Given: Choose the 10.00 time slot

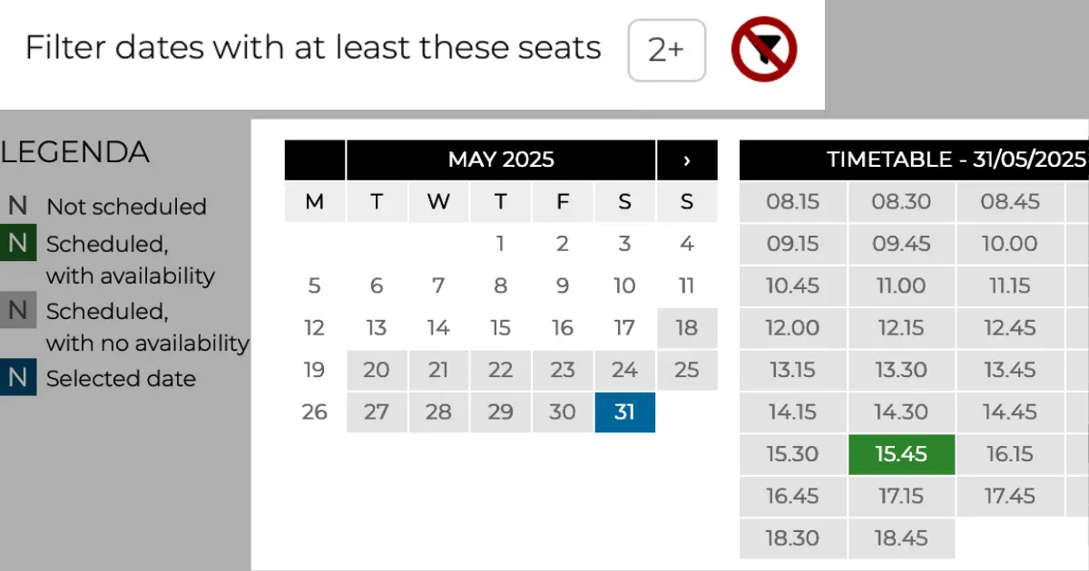Looking at the screenshot, I should coord(1010,244).
